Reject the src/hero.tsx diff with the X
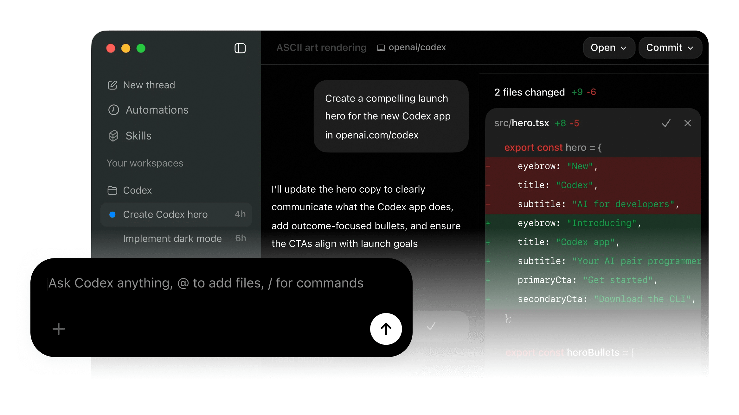Image resolution: width=739 pixels, height=415 pixels. click(688, 123)
